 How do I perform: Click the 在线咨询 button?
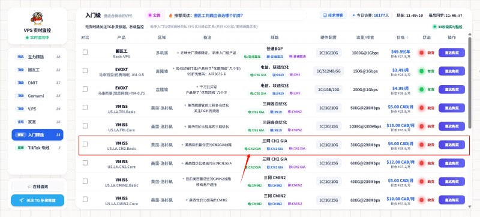coord(37,186)
